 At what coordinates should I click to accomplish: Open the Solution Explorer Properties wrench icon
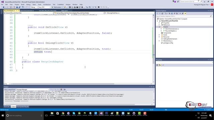(x=183, y=13)
